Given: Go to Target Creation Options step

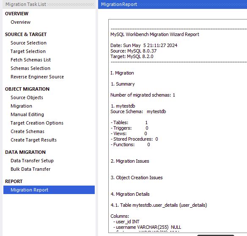Looking at the screenshot, I should click(37, 123).
